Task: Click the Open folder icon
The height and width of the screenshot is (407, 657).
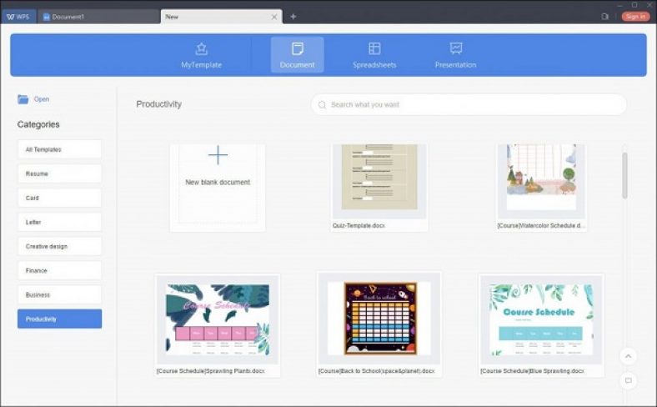Action: pyautogui.click(x=23, y=99)
